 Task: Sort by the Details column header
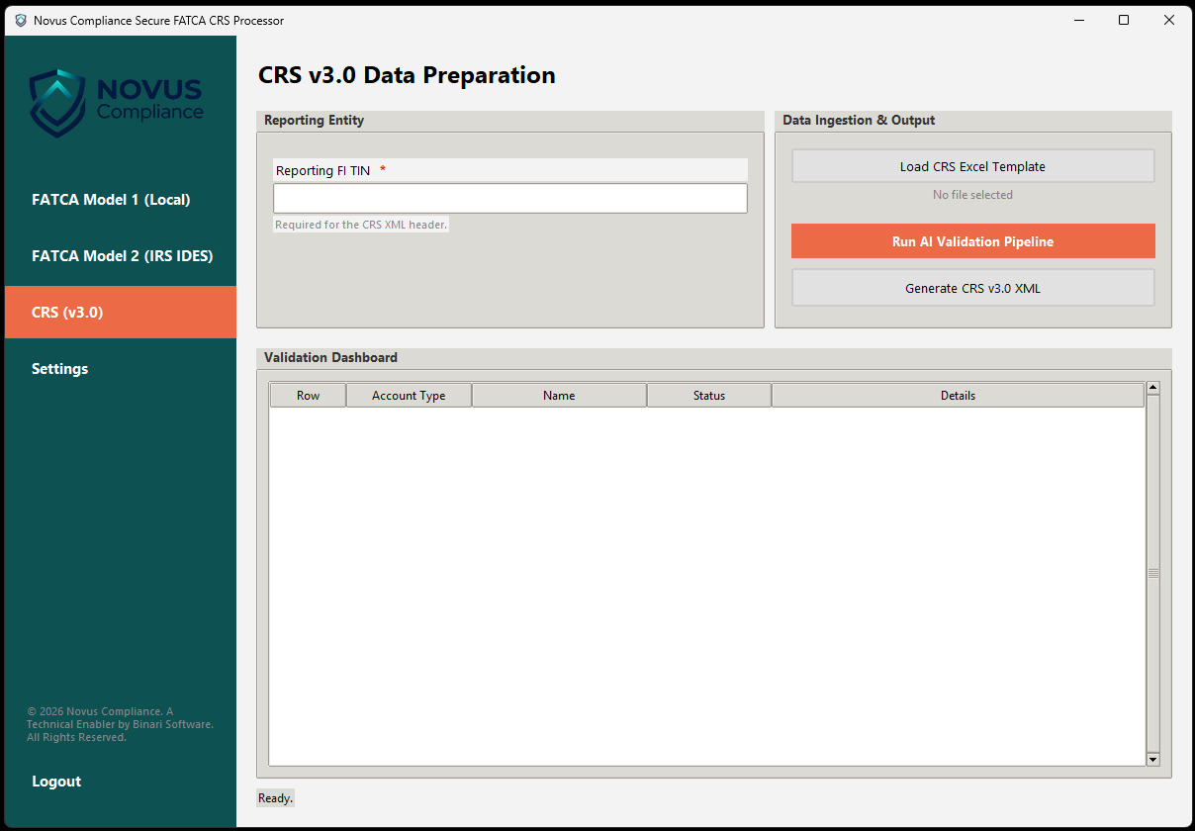(x=958, y=396)
